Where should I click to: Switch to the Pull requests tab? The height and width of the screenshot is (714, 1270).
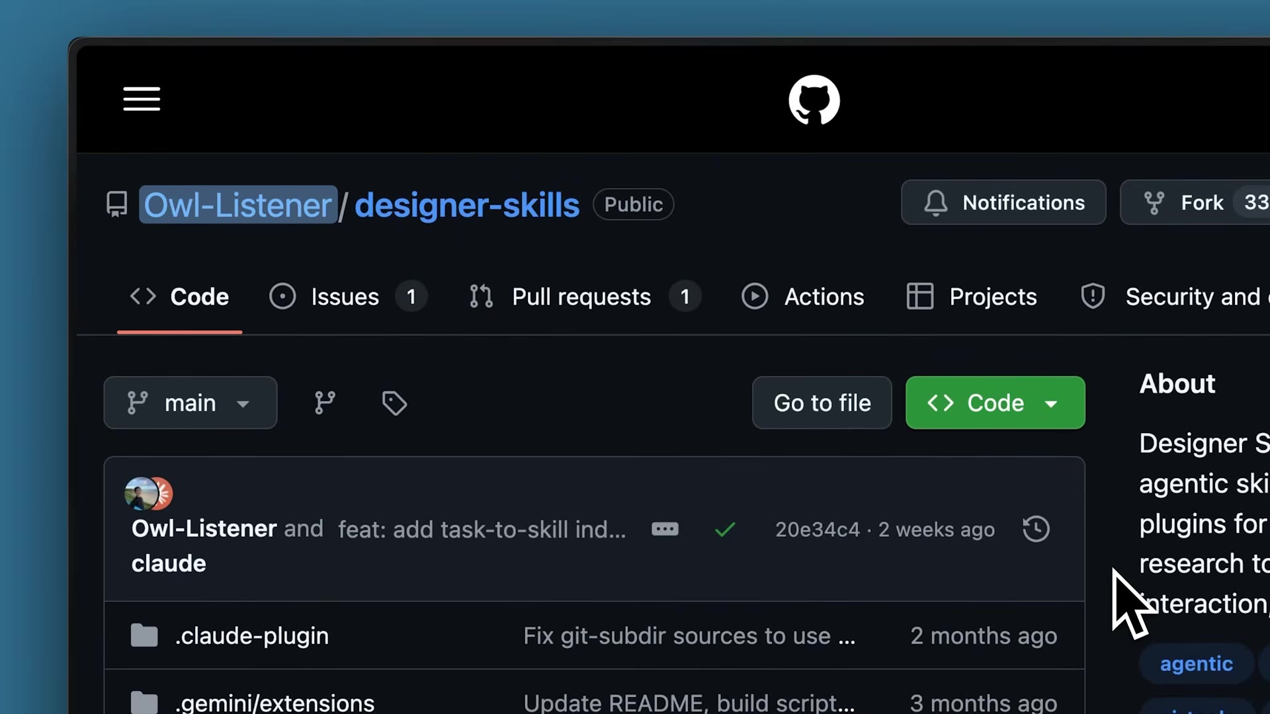(x=585, y=297)
